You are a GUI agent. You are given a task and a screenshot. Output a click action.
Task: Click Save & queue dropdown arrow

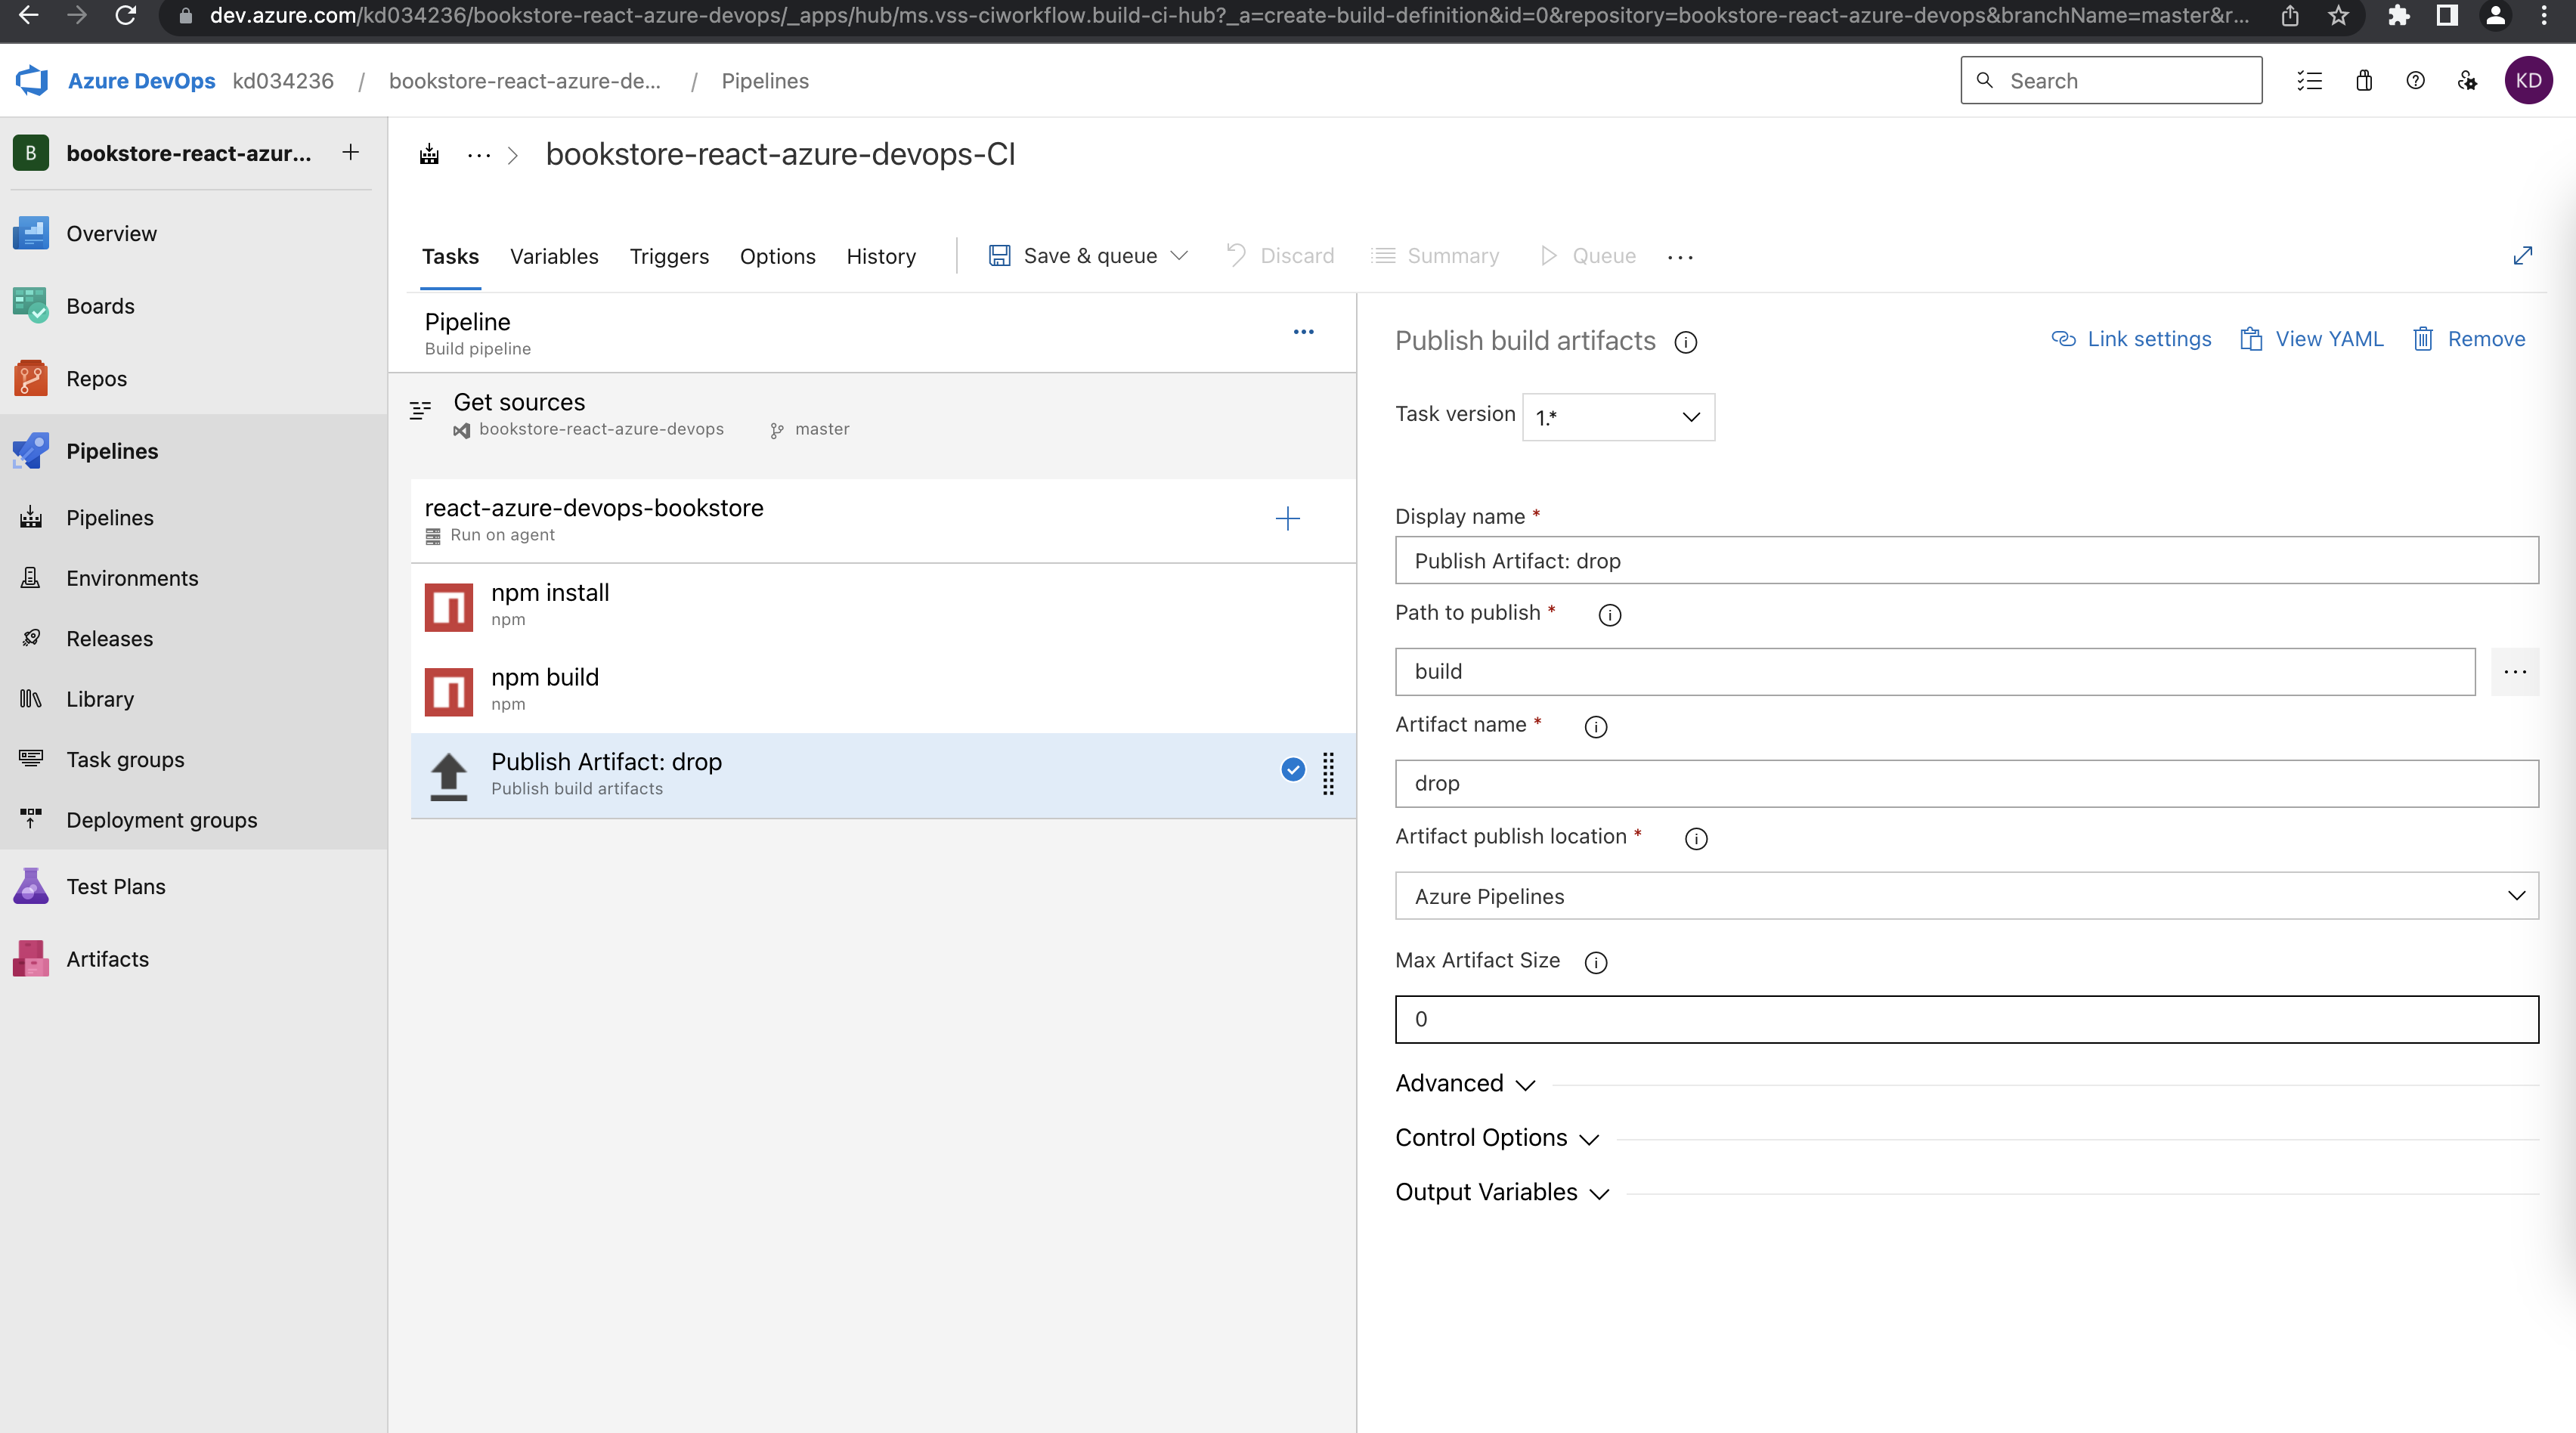[1180, 255]
